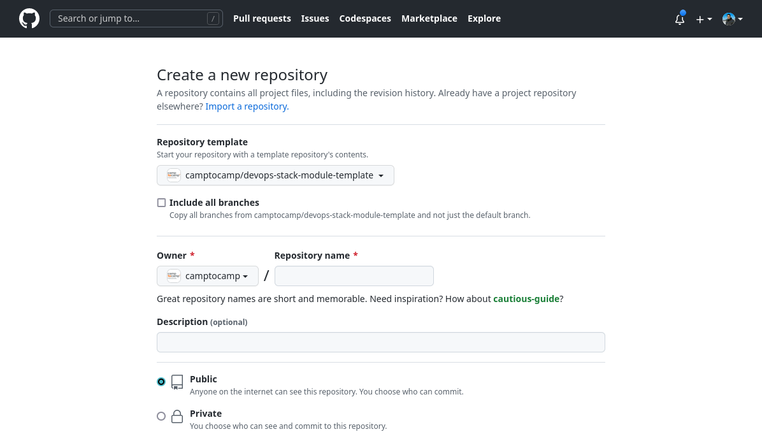762x441 pixels.
Task: Select the Private visibility radio button
Action: tap(161, 416)
